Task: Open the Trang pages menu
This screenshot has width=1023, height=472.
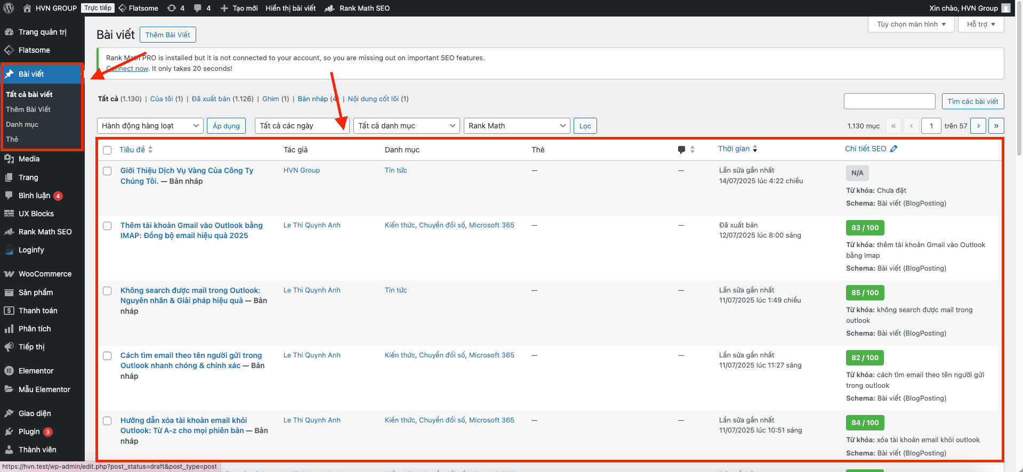Action: click(42, 177)
